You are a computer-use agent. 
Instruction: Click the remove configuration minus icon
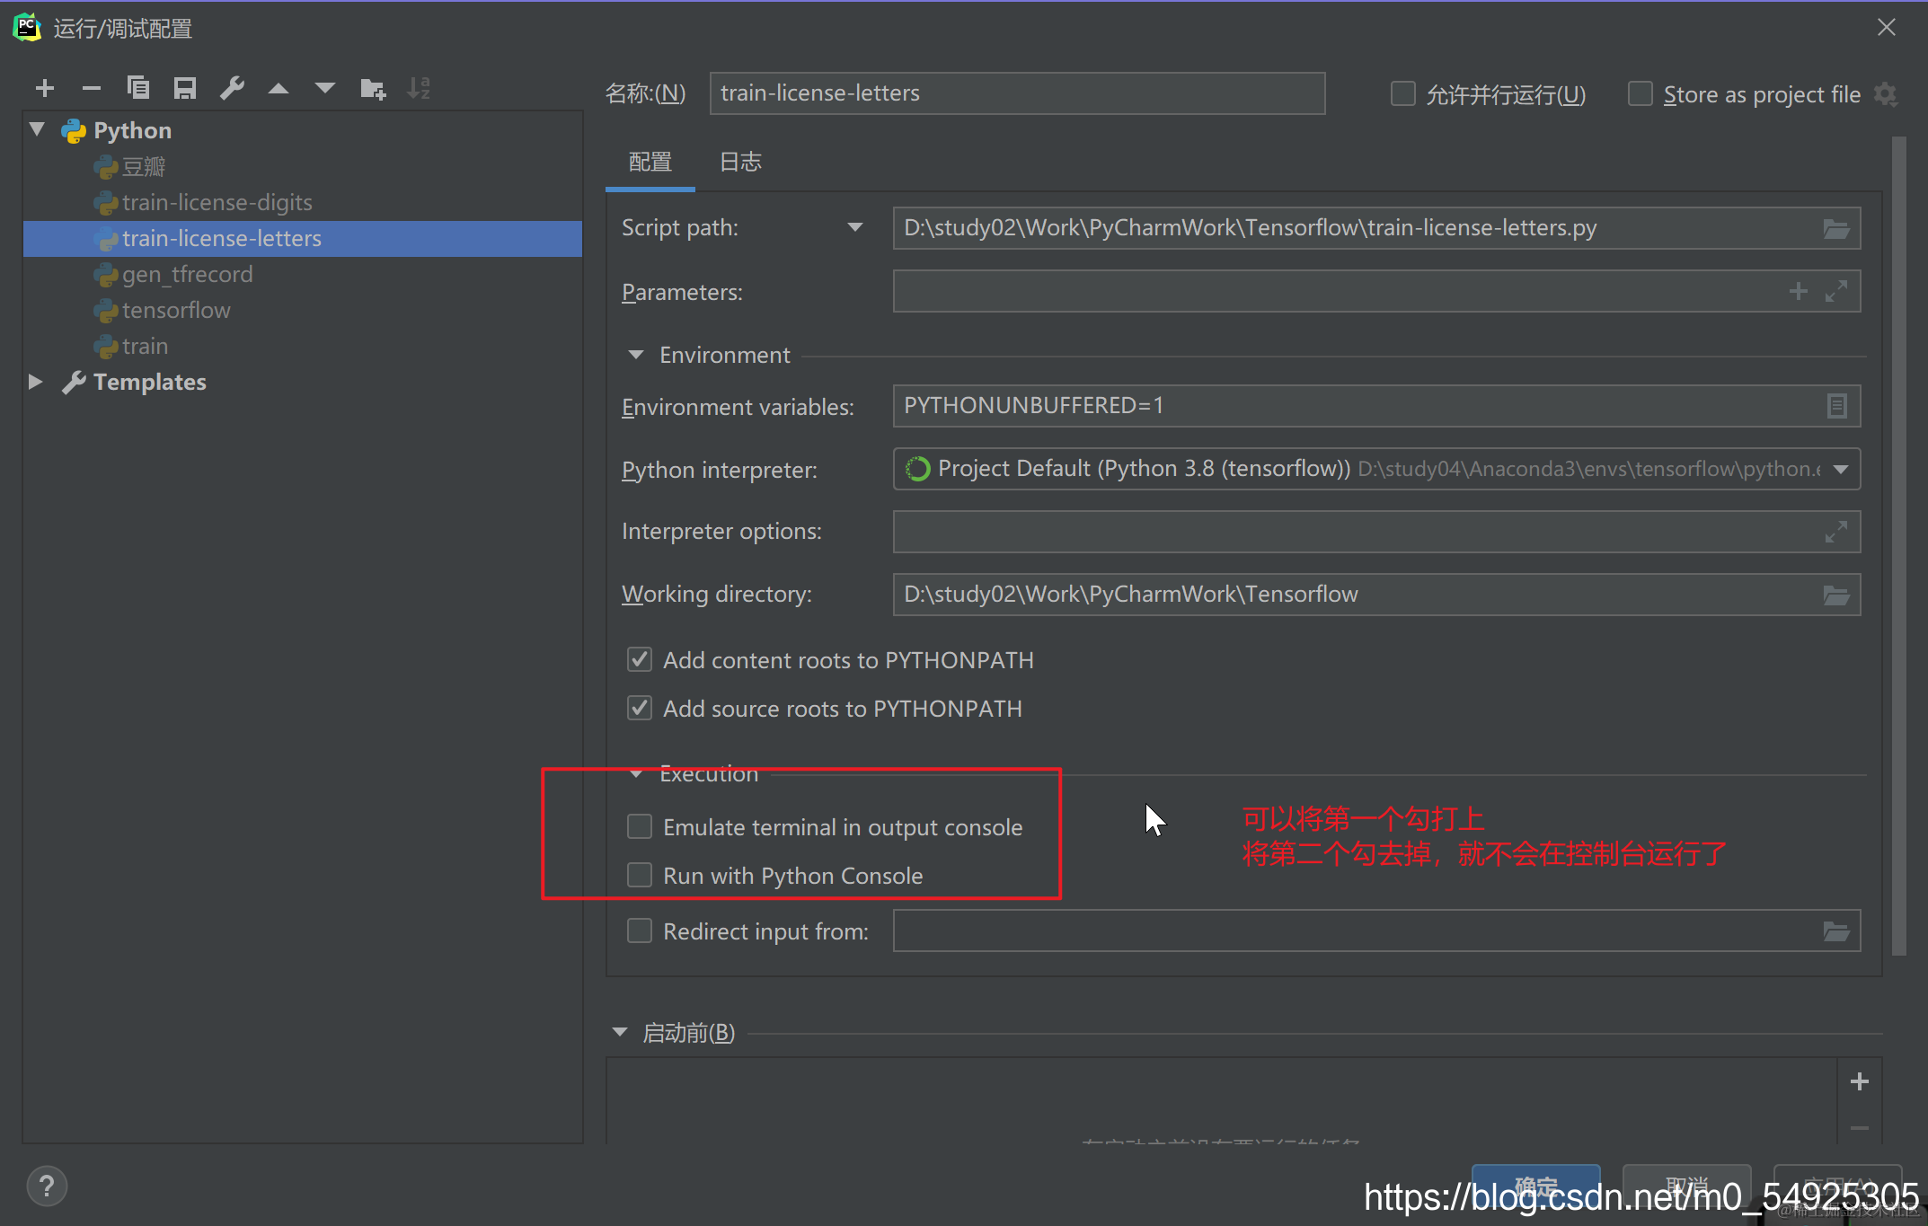point(91,88)
